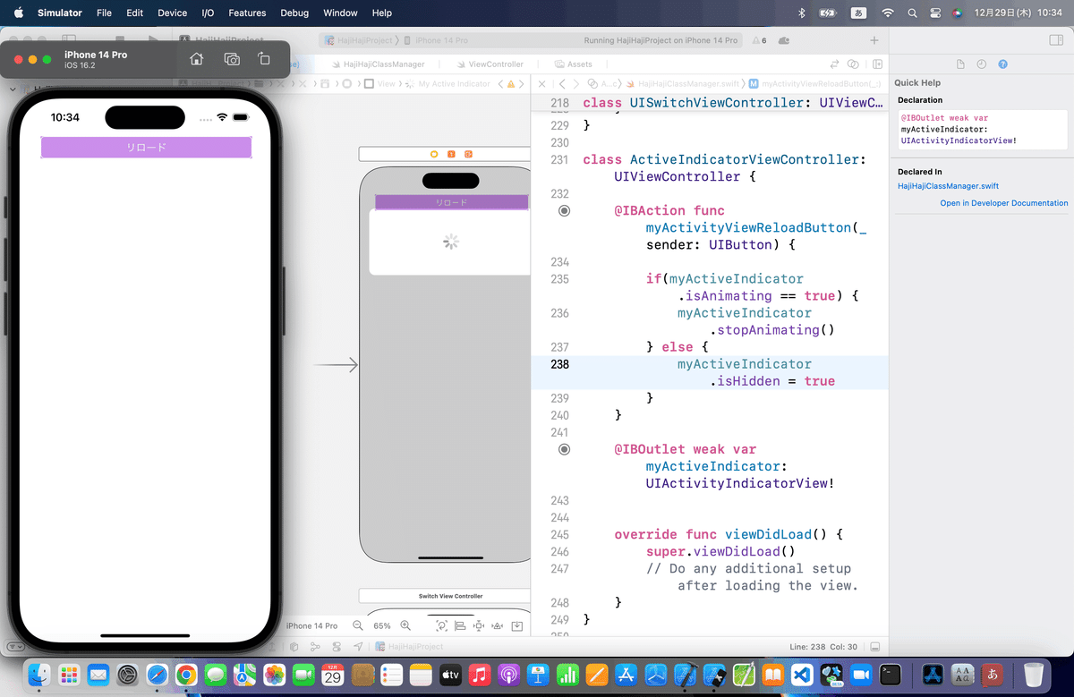1074x697 pixels.
Task: Click the update frames icon in canvas bar
Action: pos(441,625)
